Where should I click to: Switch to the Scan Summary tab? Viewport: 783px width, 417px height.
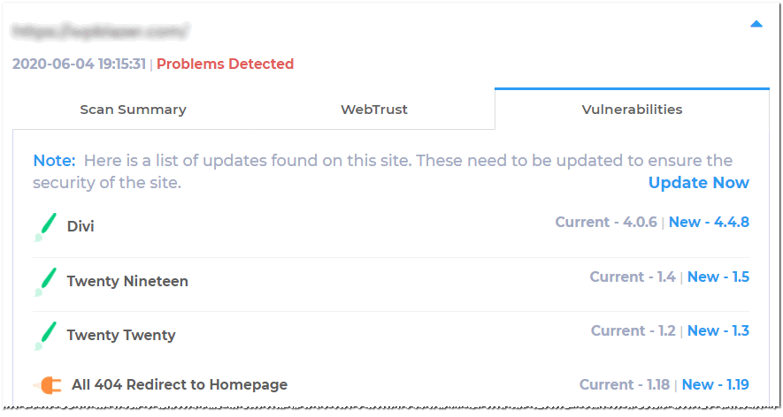pos(134,110)
